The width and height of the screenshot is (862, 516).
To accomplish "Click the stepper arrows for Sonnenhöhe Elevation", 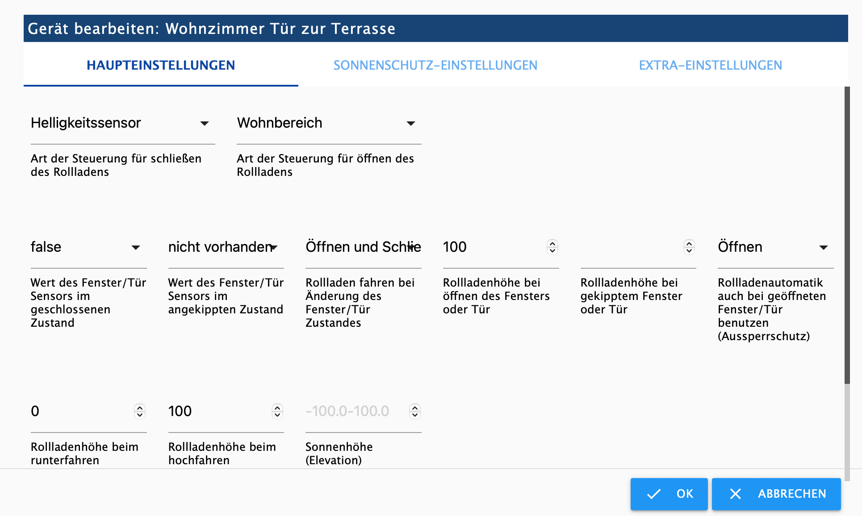I will 415,411.
